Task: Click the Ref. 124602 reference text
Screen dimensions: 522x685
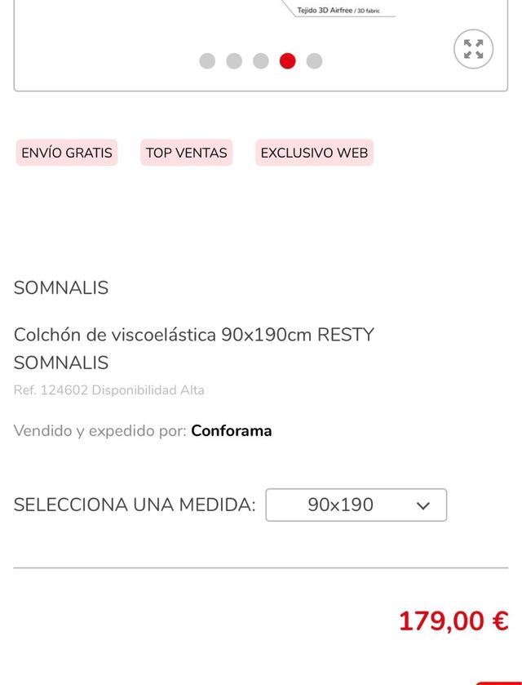Action: (51, 390)
